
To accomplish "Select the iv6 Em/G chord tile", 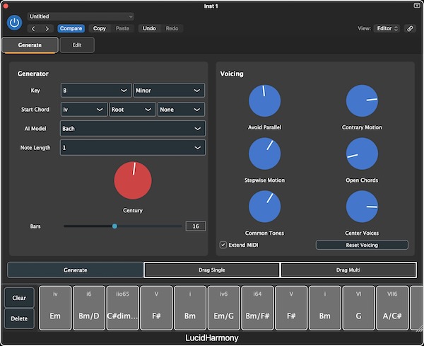I will click(x=223, y=308).
